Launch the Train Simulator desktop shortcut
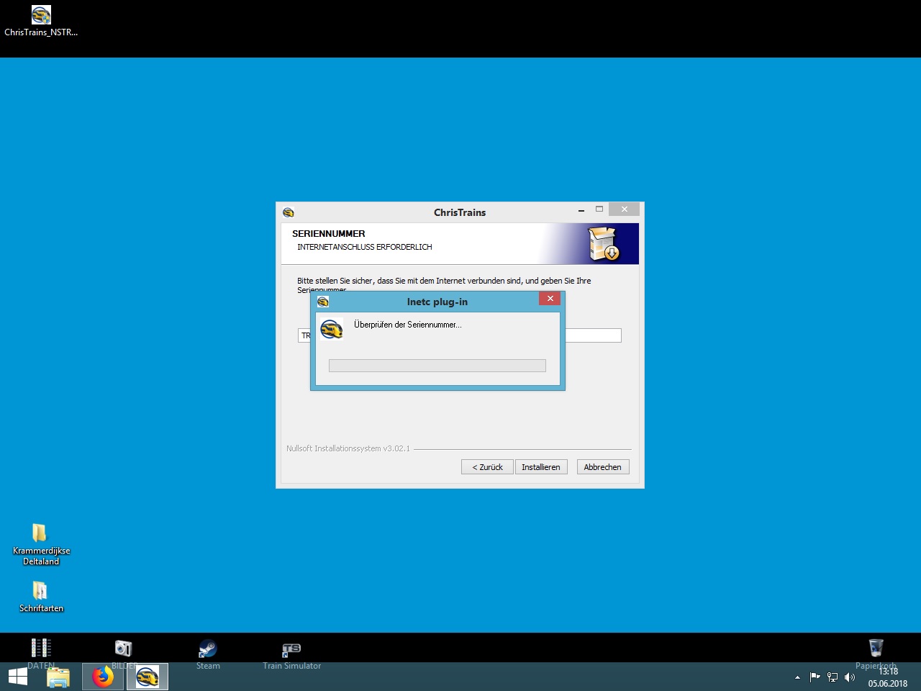Viewport: 921px width, 691px height. (291, 655)
